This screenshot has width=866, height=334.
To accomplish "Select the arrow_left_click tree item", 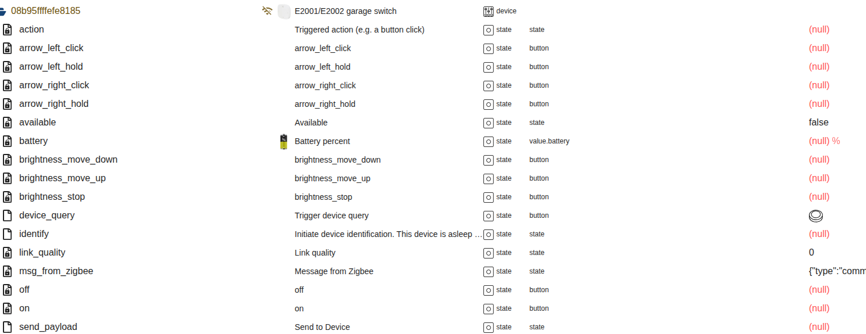I will pos(51,48).
